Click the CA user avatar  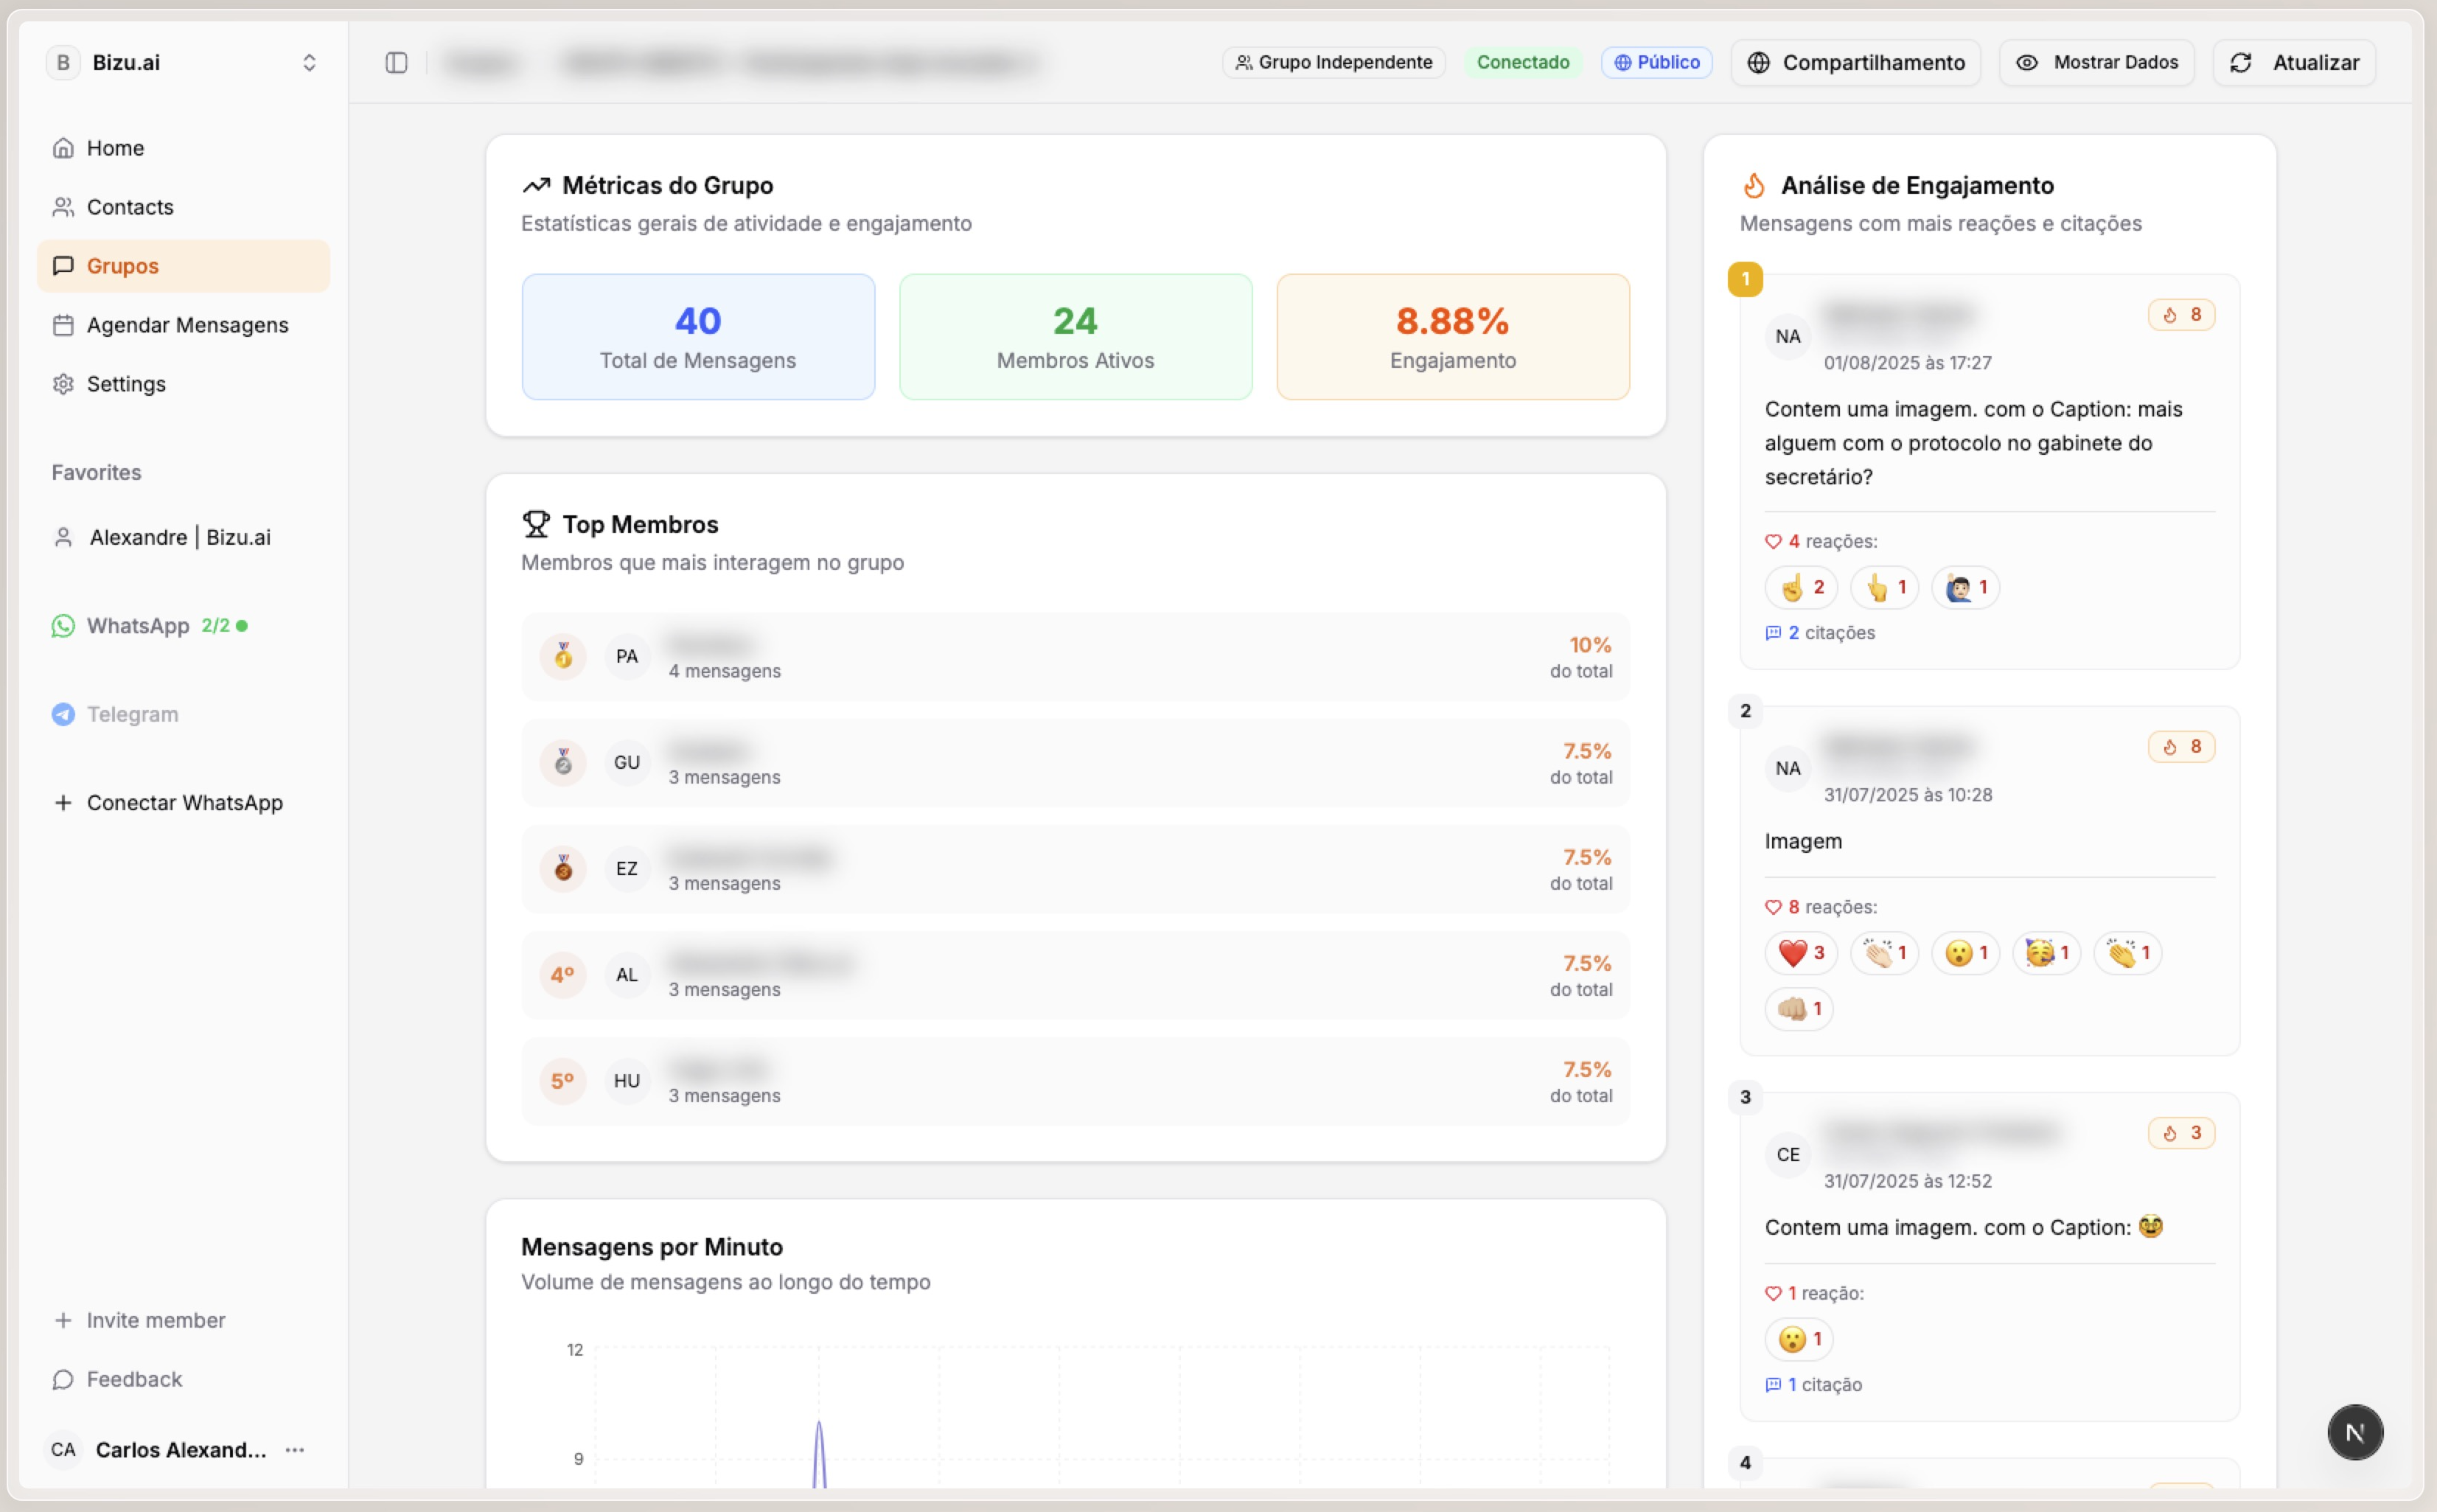pos(63,1450)
